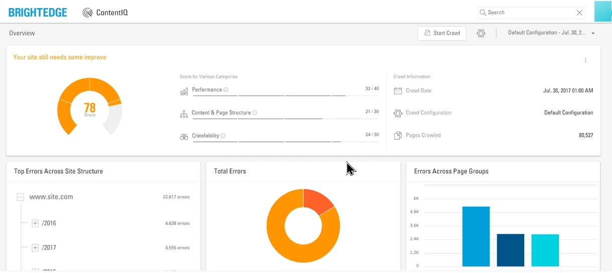Click the Crawl Date calendar icon
Viewport: 612px width, 273px height.
398,91
